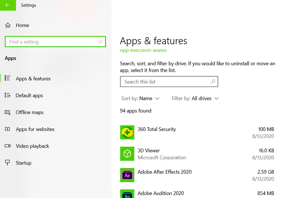Click the back arrow button
The width and height of the screenshot is (297, 198).
point(8,5)
